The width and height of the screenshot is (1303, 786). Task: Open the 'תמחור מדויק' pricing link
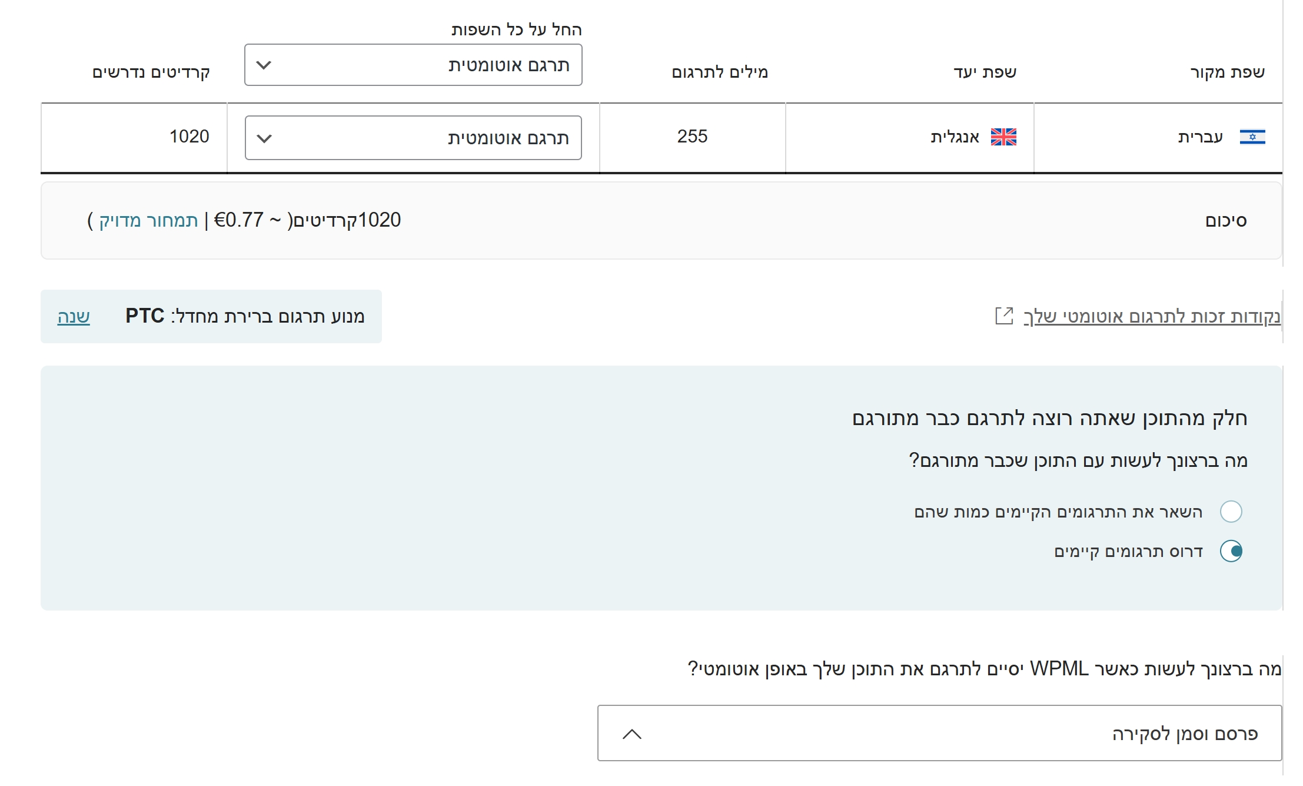[x=148, y=221]
